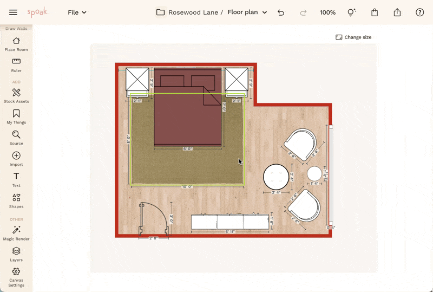Image resolution: width=433 pixels, height=292 pixels.
Task: Click the 8' 0" rug height label
Action: [x=128, y=139]
